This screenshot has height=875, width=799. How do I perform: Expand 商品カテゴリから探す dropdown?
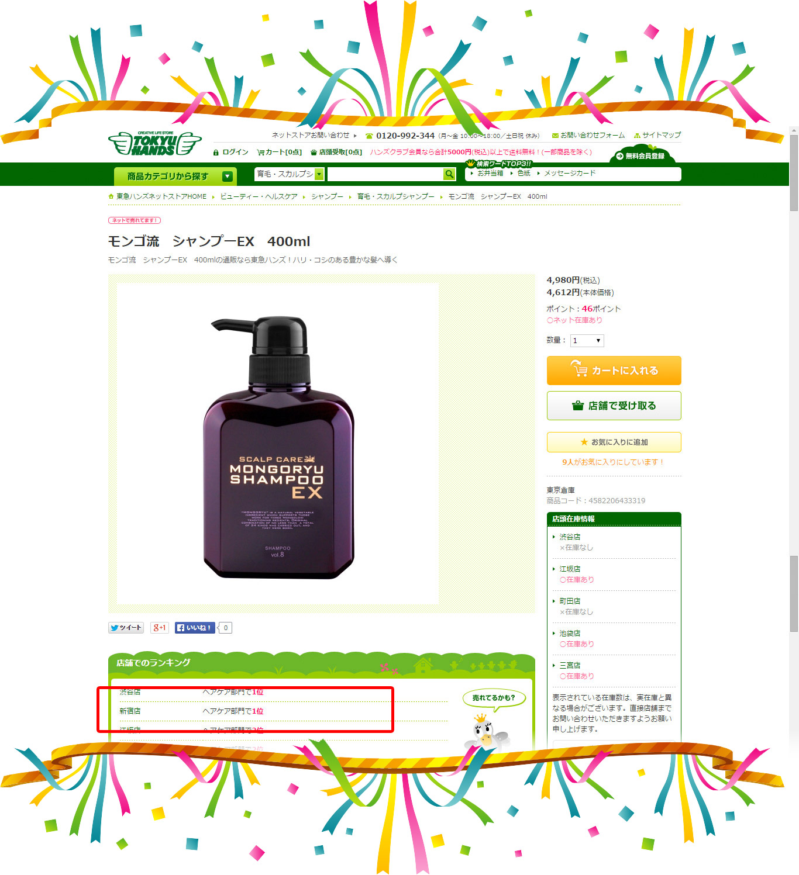(x=175, y=176)
